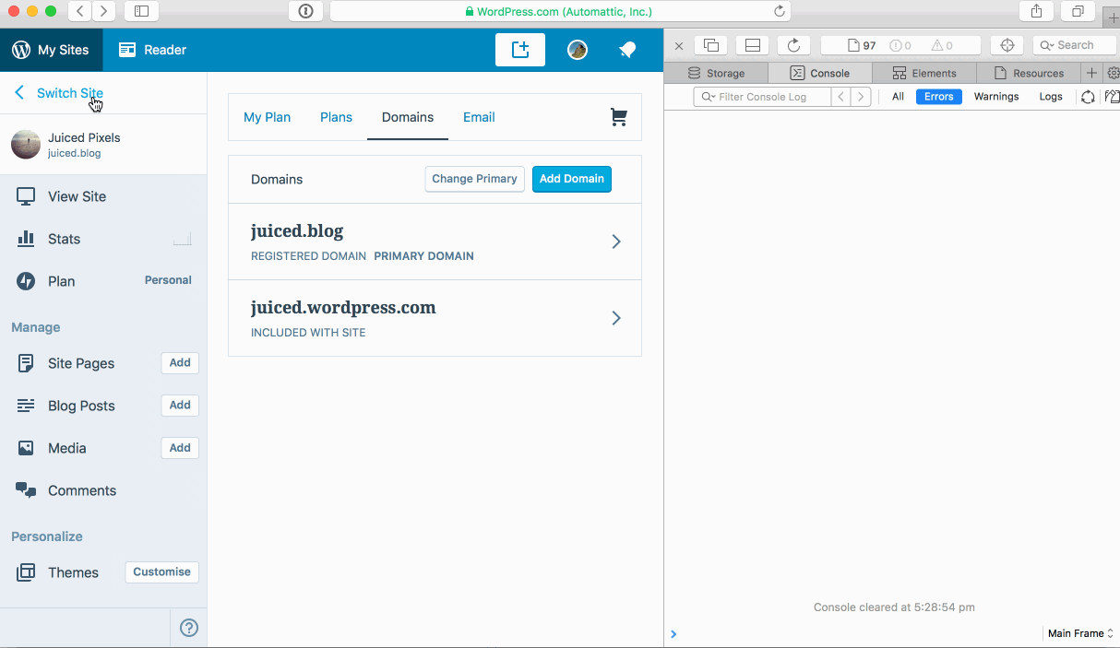Open the notifications bell
Image resolution: width=1120 pixels, height=648 pixels.
click(627, 50)
